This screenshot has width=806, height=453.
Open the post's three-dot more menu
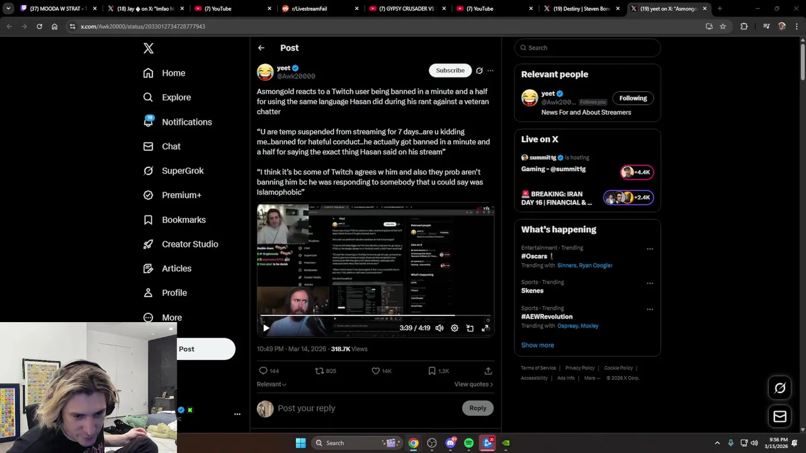(x=491, y=70)
